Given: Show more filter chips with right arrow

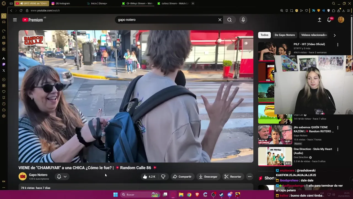Looking at the screenshot, I should coord(335,35).
